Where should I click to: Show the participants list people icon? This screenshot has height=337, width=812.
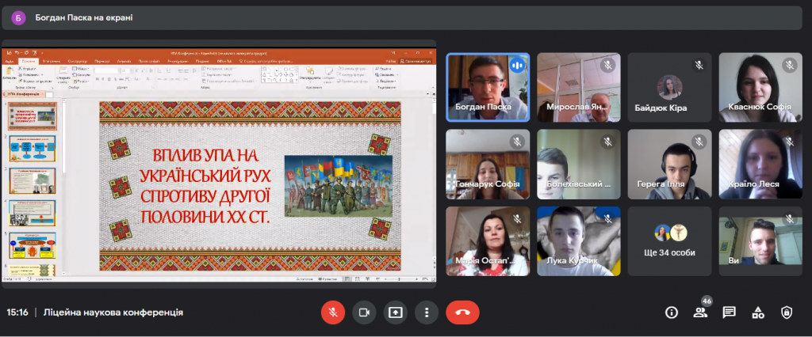pyautogui.click(x=700, y=312)
